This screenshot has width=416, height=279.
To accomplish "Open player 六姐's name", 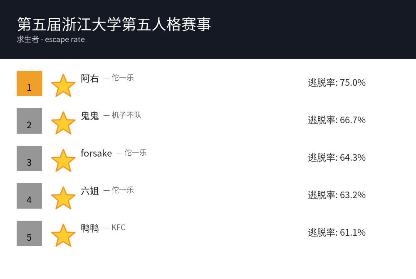I will (90, 191).
